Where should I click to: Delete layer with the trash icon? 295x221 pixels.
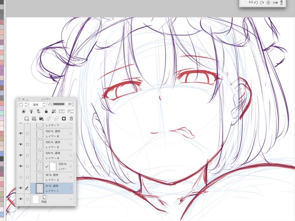pyautogui.click(x=71, y=119)
